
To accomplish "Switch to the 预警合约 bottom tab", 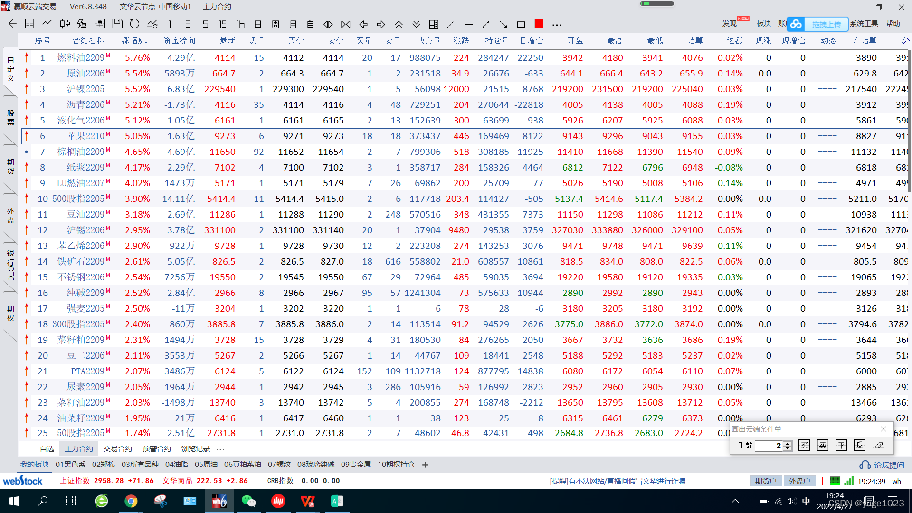I will pos(157,449).
